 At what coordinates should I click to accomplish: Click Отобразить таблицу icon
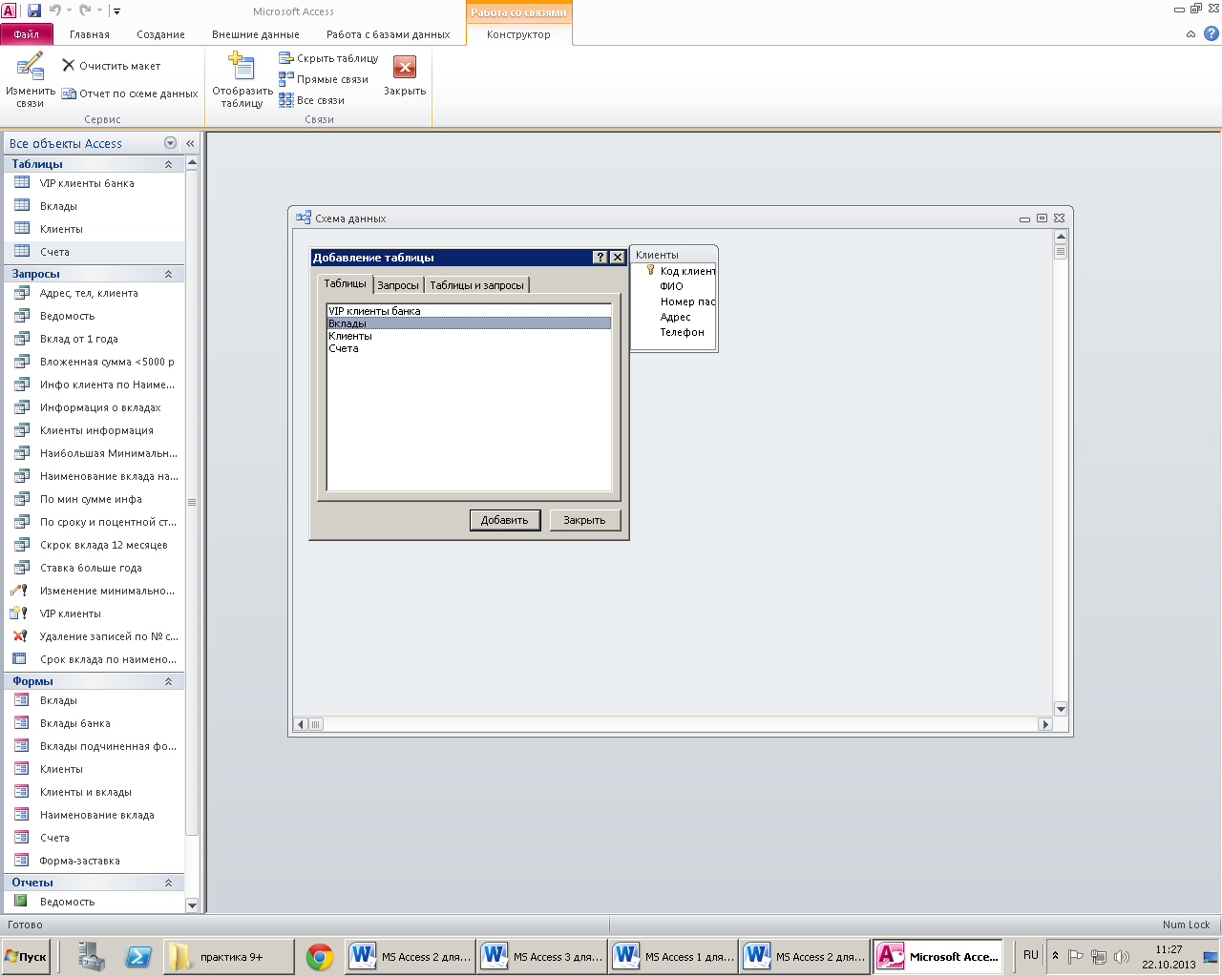tap(242, 80)
